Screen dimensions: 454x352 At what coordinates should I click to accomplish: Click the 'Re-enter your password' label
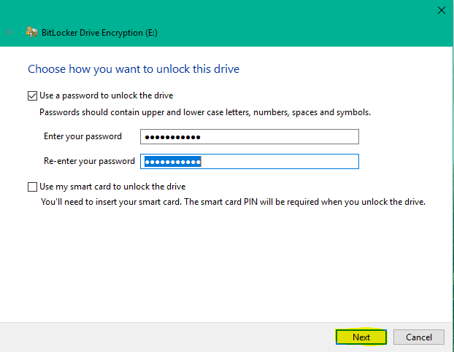[x=89, y=161]
